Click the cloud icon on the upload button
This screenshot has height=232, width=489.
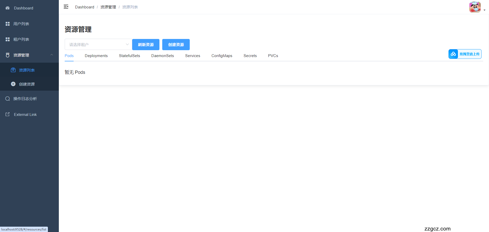[453, 54]
